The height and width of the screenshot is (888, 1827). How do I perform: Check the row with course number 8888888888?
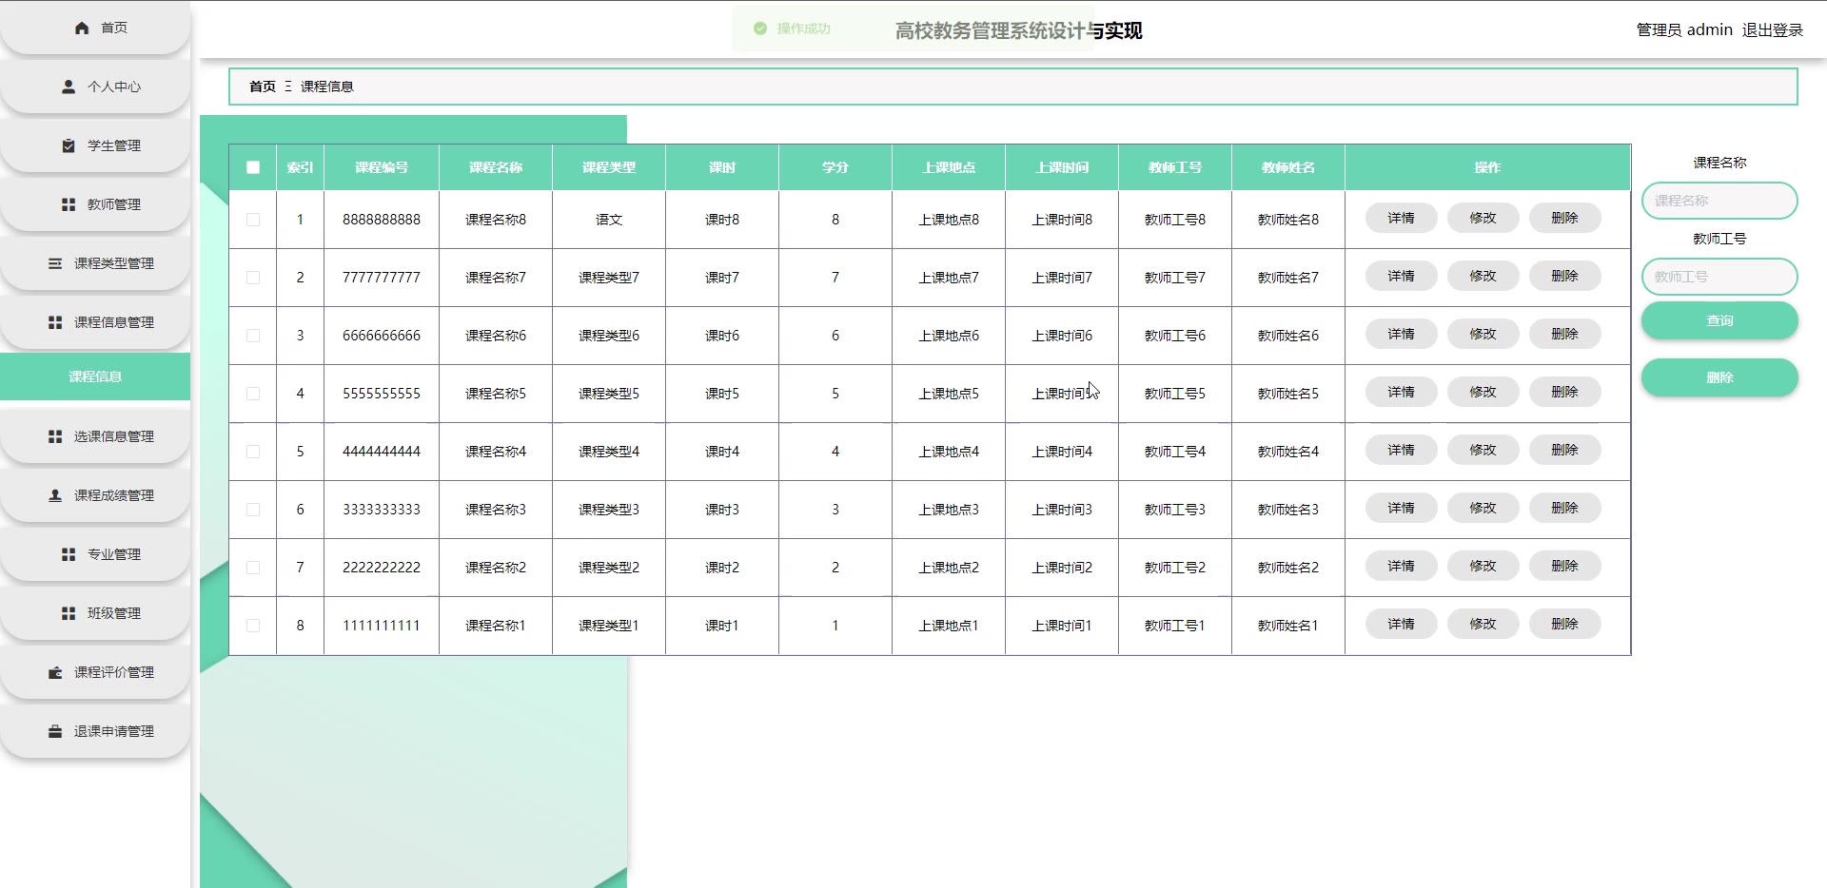253,220
